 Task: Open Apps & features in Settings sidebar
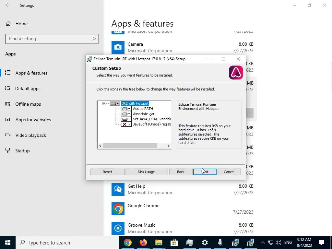(x=31, y=73)
